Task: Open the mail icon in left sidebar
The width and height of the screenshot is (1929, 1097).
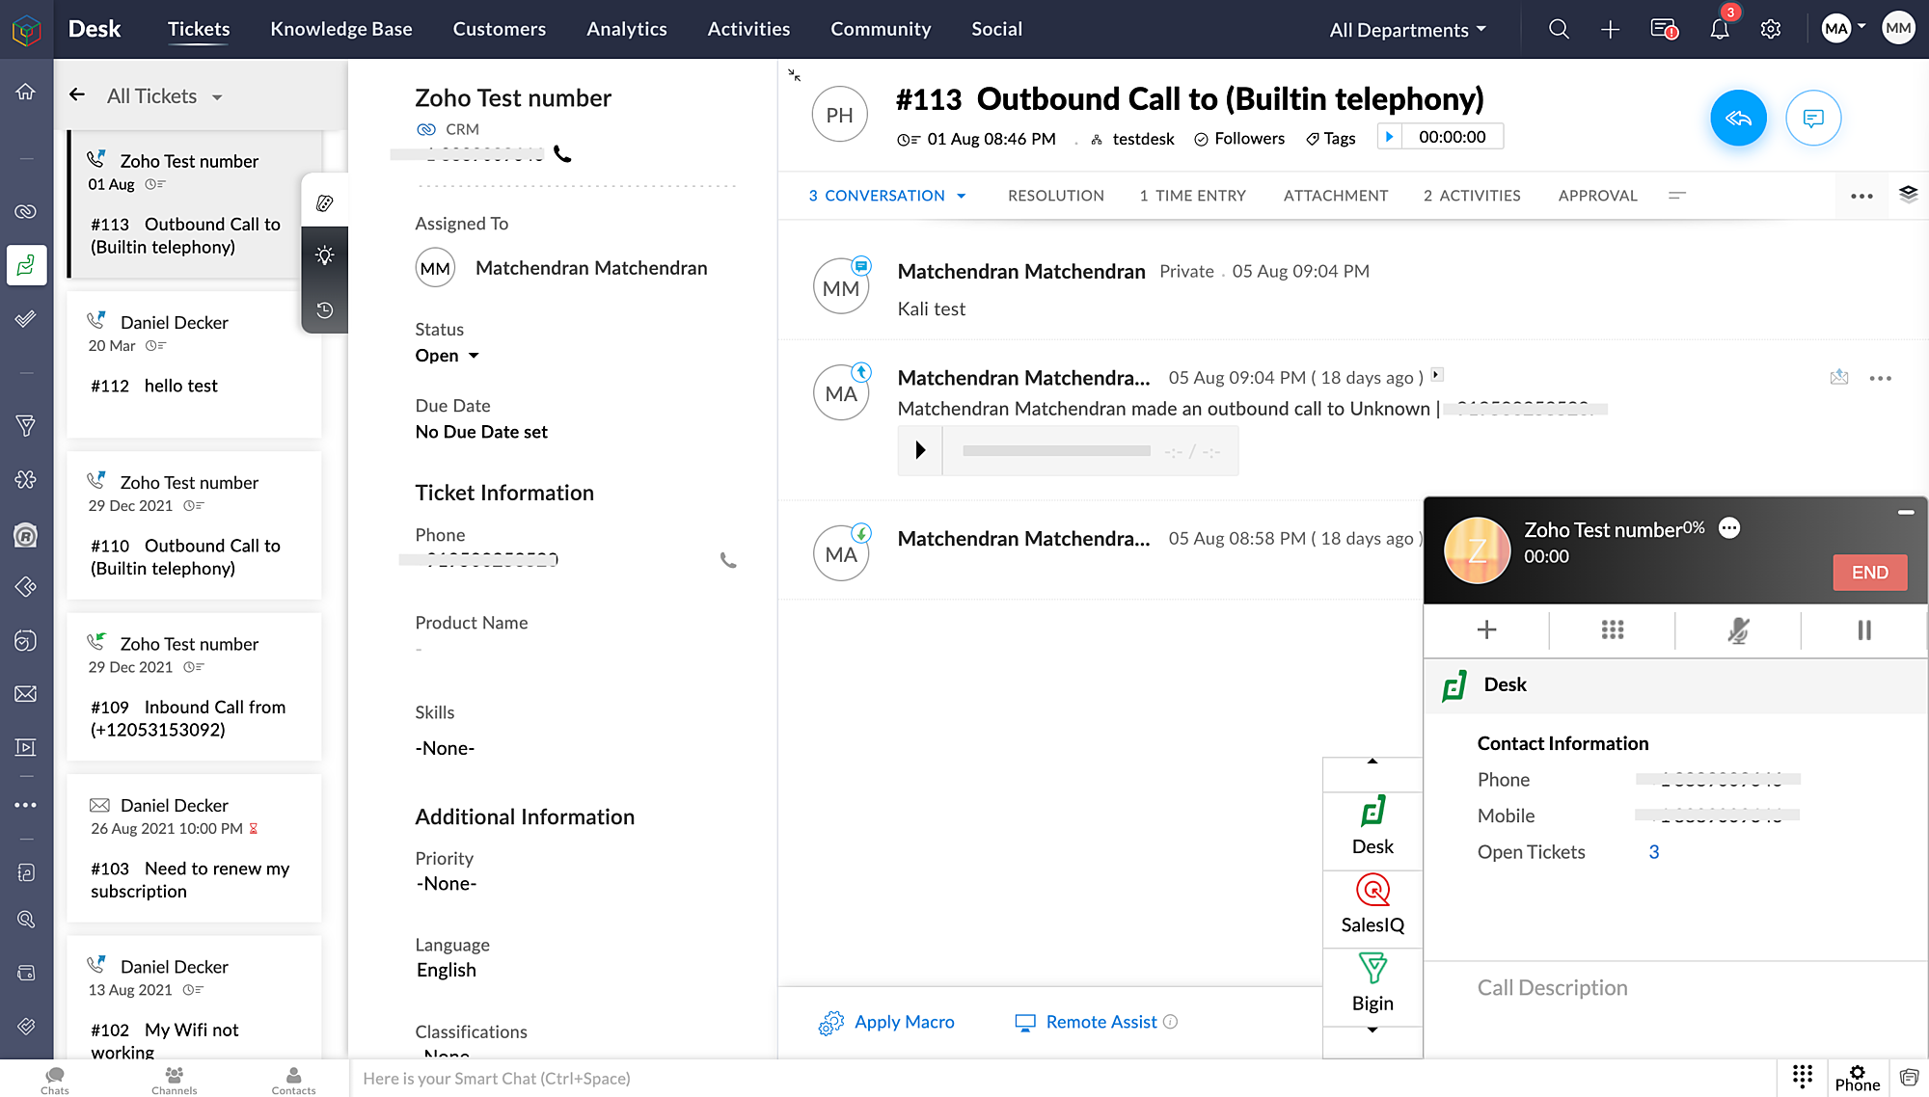Action: click(x=26, y=694)
